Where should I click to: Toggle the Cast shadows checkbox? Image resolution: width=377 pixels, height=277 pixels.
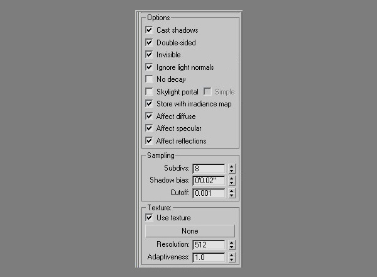[149, 30]
